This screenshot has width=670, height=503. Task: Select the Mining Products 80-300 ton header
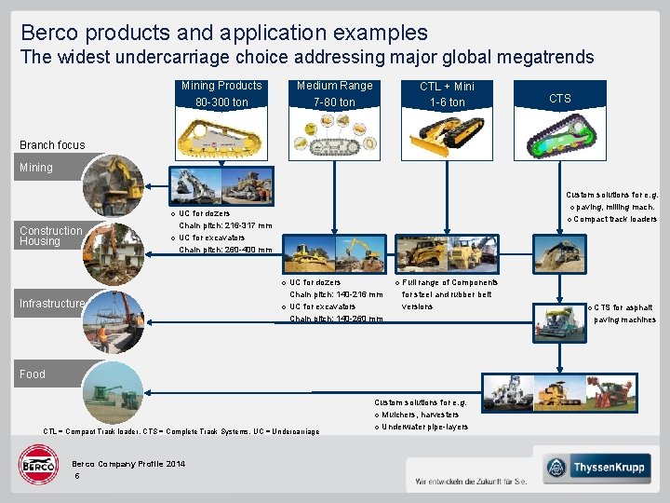221,94
